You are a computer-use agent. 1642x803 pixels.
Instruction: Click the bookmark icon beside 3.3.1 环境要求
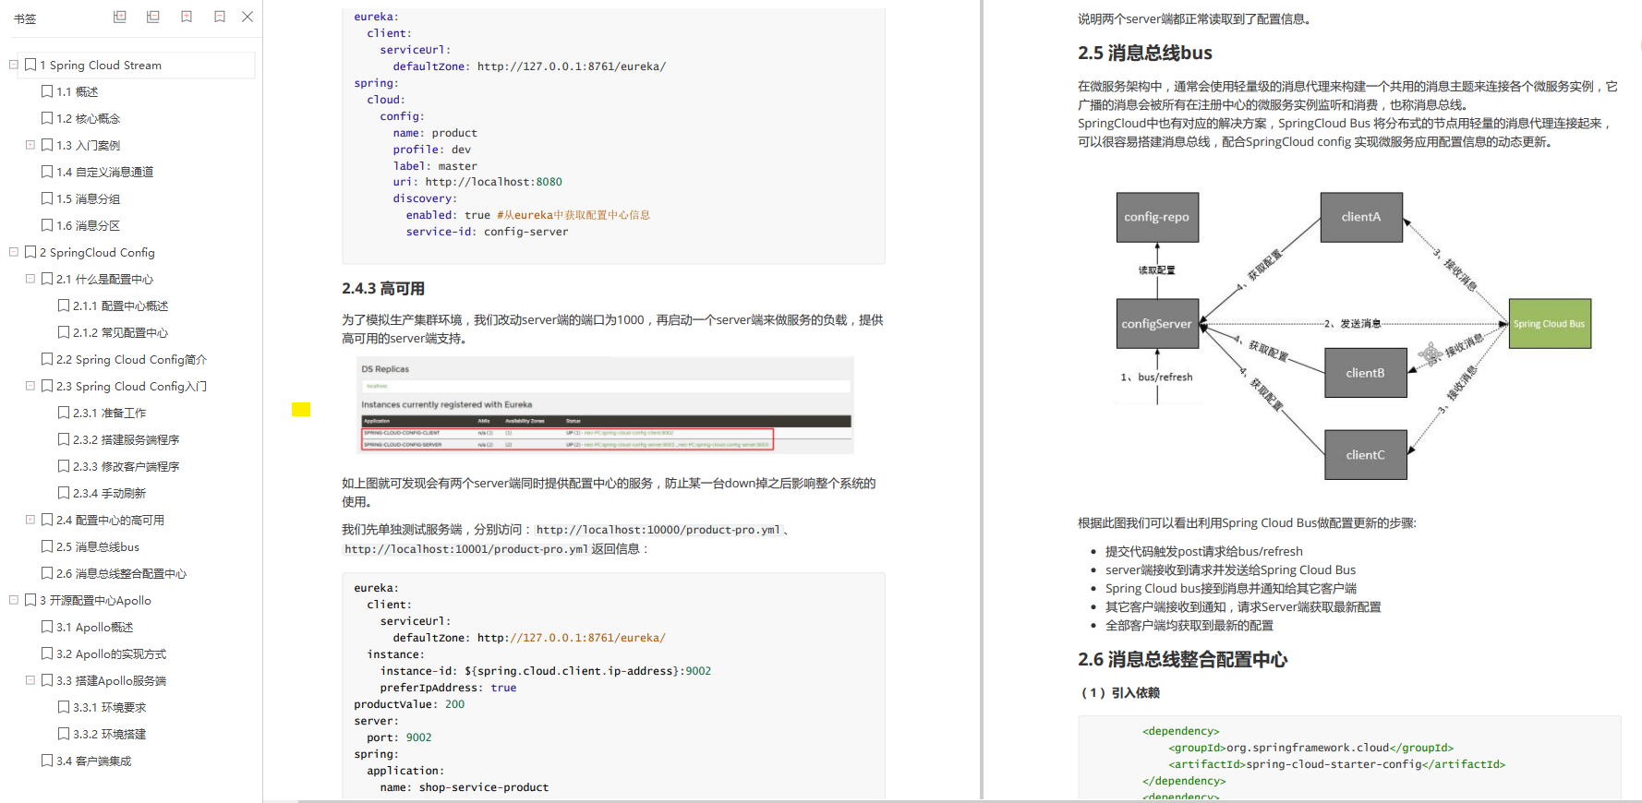(64, 707)
